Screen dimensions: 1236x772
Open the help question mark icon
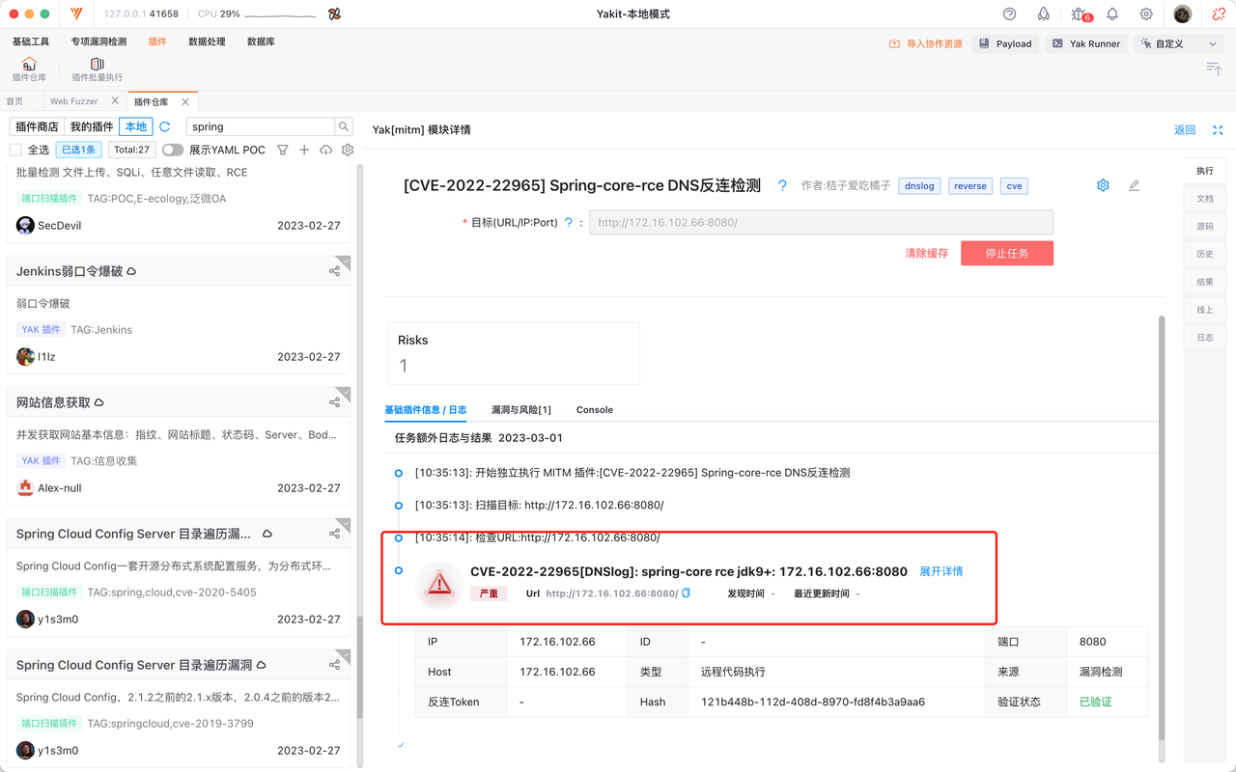1010,14
